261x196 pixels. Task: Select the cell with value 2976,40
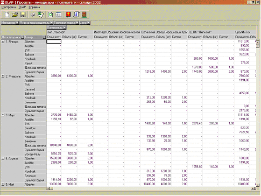click(x=195, y=123)
